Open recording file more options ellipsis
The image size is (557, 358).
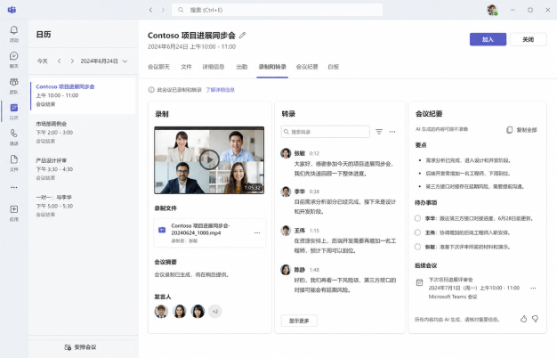[257, 232]
